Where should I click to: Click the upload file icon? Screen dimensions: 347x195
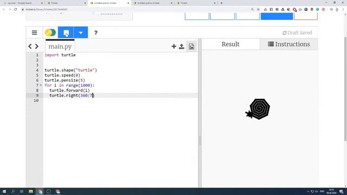click(182, 46)
